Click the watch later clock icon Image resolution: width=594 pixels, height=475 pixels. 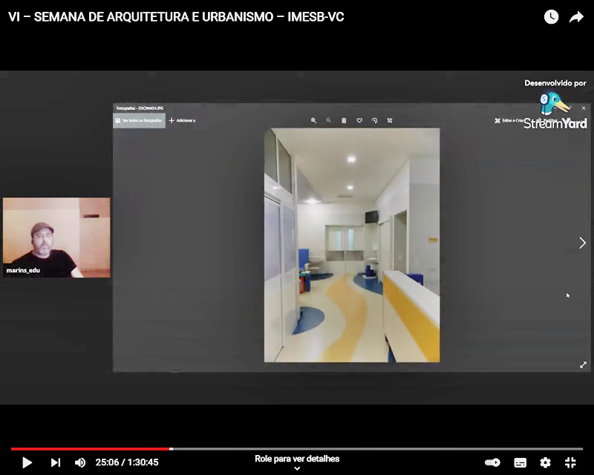[x=551, y=17]
